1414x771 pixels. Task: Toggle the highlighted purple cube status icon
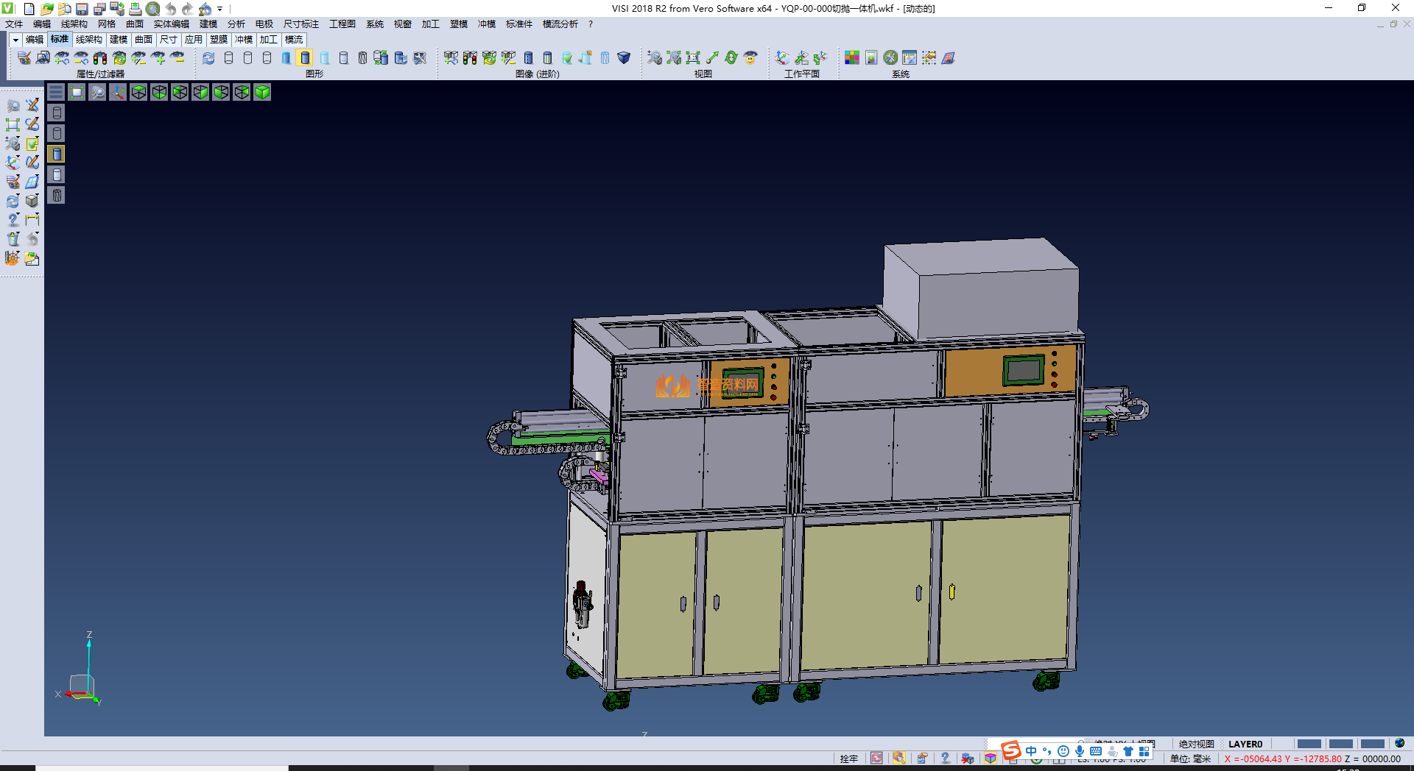(x=991, y=758)
